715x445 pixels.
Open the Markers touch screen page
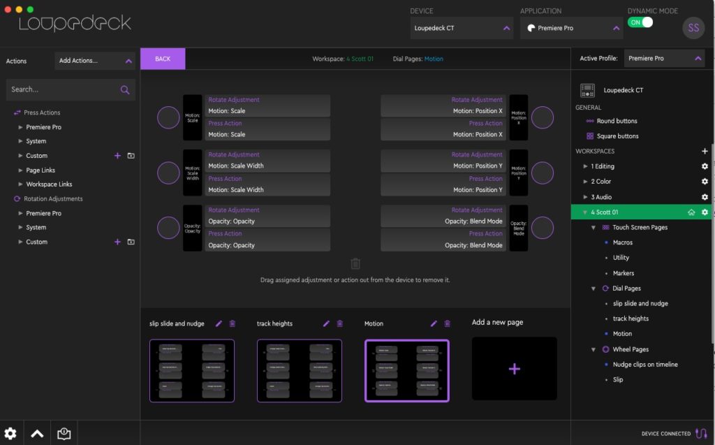[x=624, y=273]
